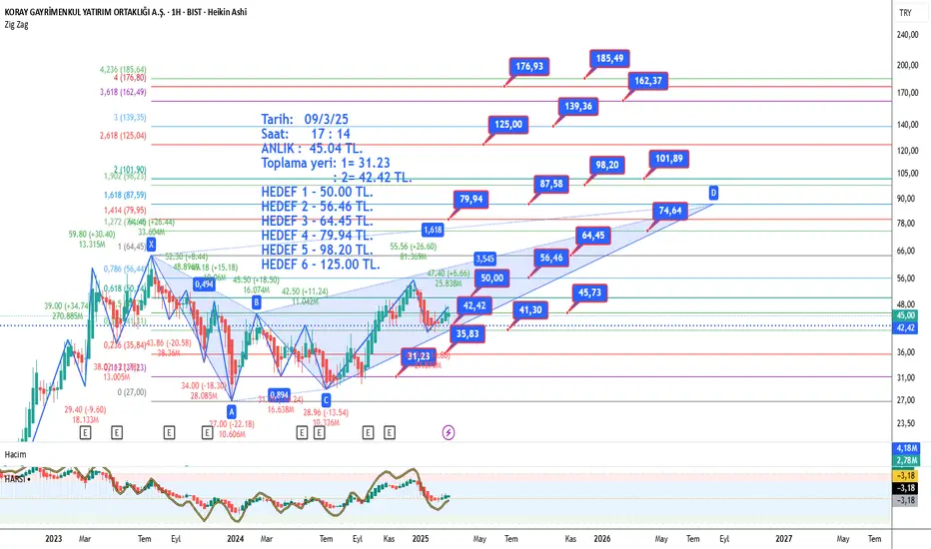
Task: Click the 56,46 price callout
Action: (x=551, y=259)
